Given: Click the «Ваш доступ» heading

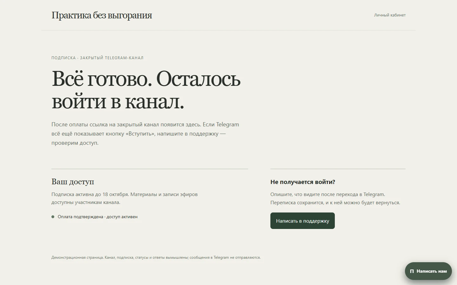Looking at the screenshot, I should click(x=73, y=182).
